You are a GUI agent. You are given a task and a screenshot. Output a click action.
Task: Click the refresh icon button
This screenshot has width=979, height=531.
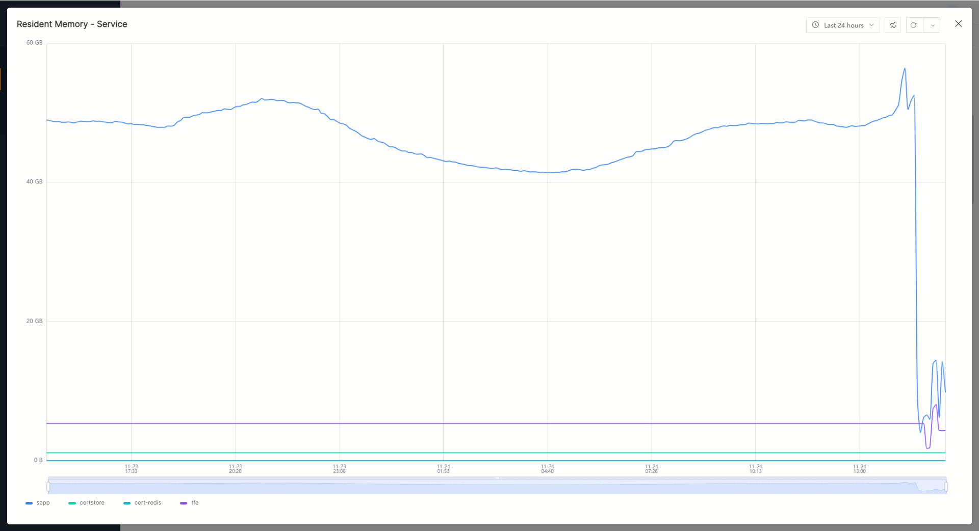pos(914,25)
